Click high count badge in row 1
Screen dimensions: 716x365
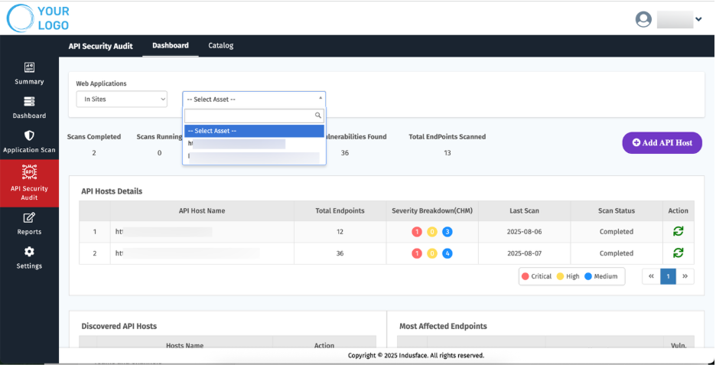coord(432,232)
